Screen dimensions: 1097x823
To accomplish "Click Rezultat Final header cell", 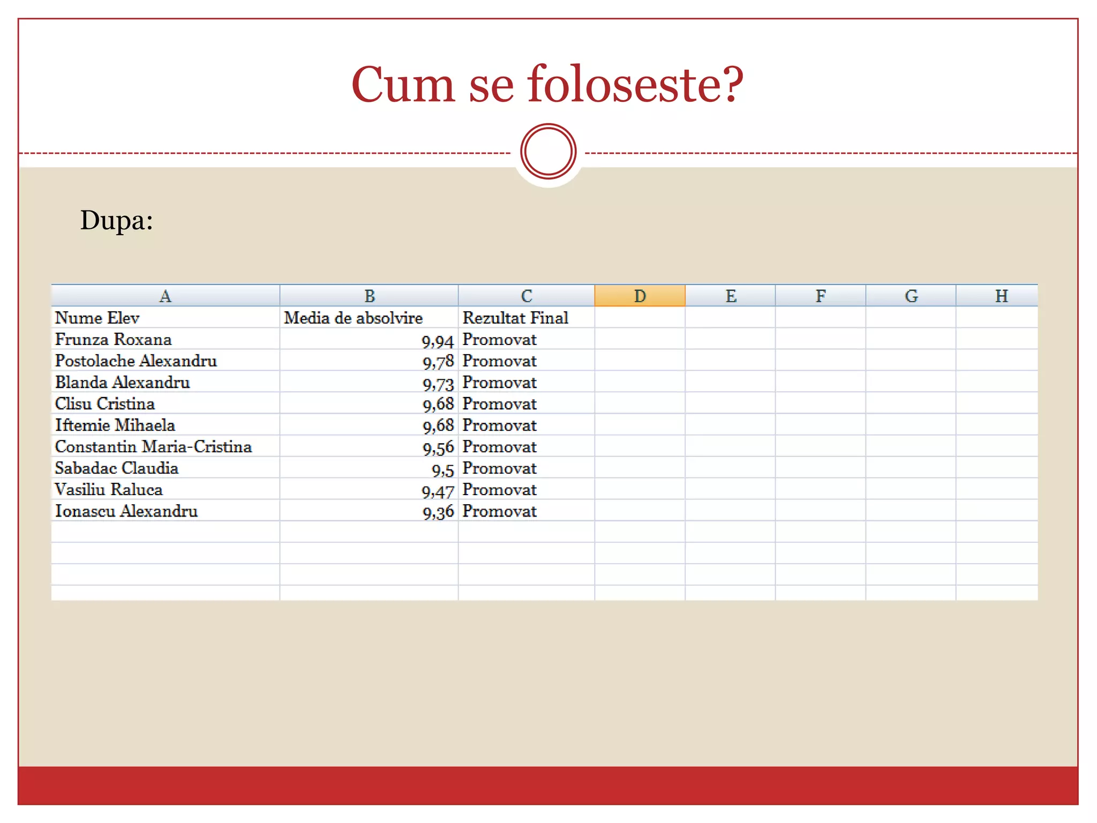I will (x=515, y=318).
